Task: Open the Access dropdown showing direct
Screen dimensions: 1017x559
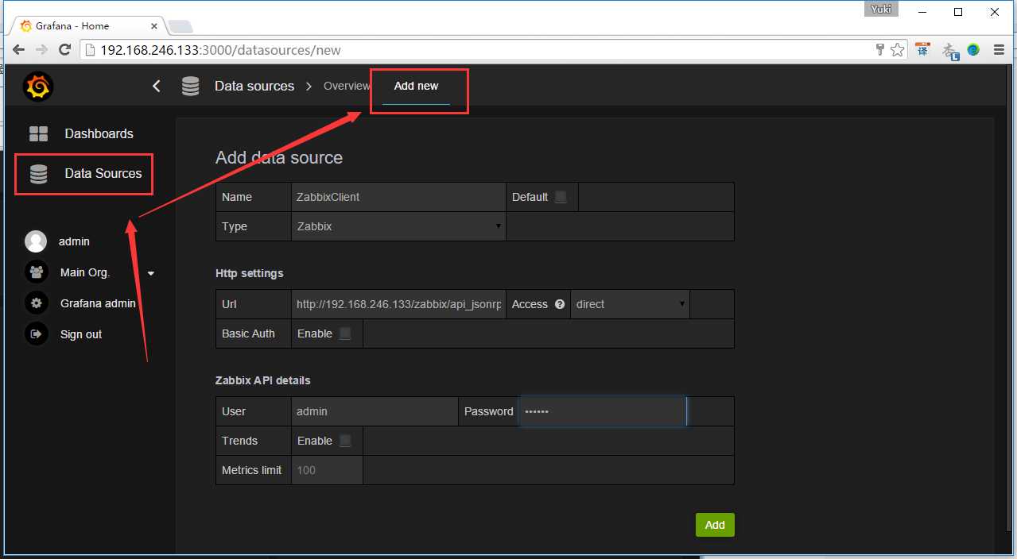Action: [x=630, y=304]
